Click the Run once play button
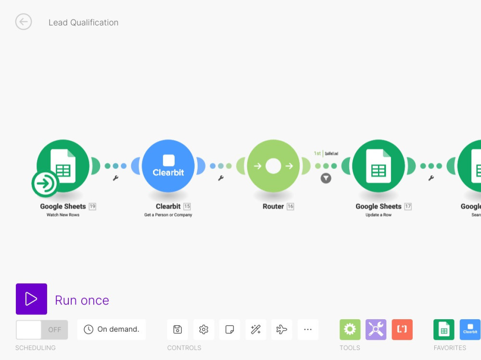Screen dimensions: 481x360 click(x=32, y=299)
